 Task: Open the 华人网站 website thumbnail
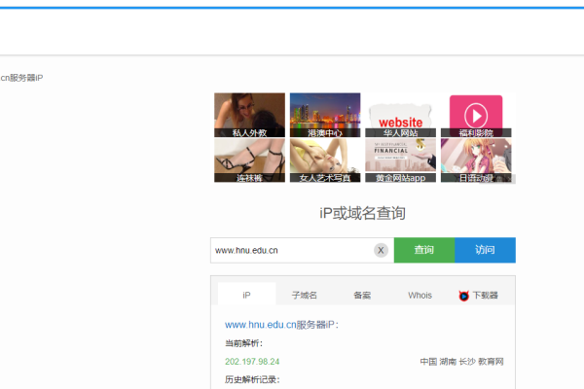[x=400, y=115]
